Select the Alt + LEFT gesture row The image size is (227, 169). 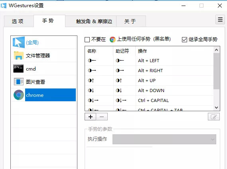(x=149, y=61)
